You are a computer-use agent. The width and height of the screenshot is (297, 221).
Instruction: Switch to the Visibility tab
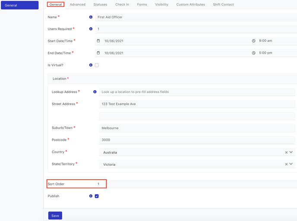pyautogui.click(x=161, y=4)
